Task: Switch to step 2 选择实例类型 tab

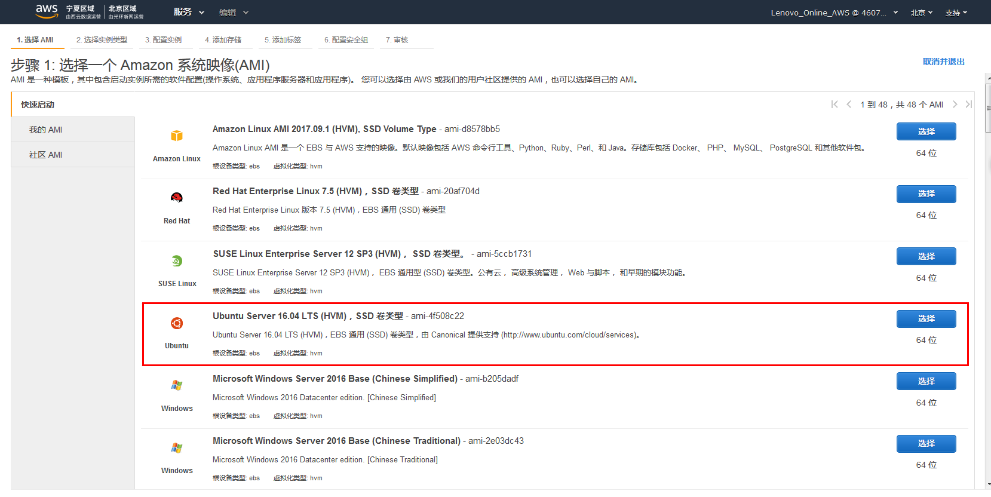Action: point(102,40)
